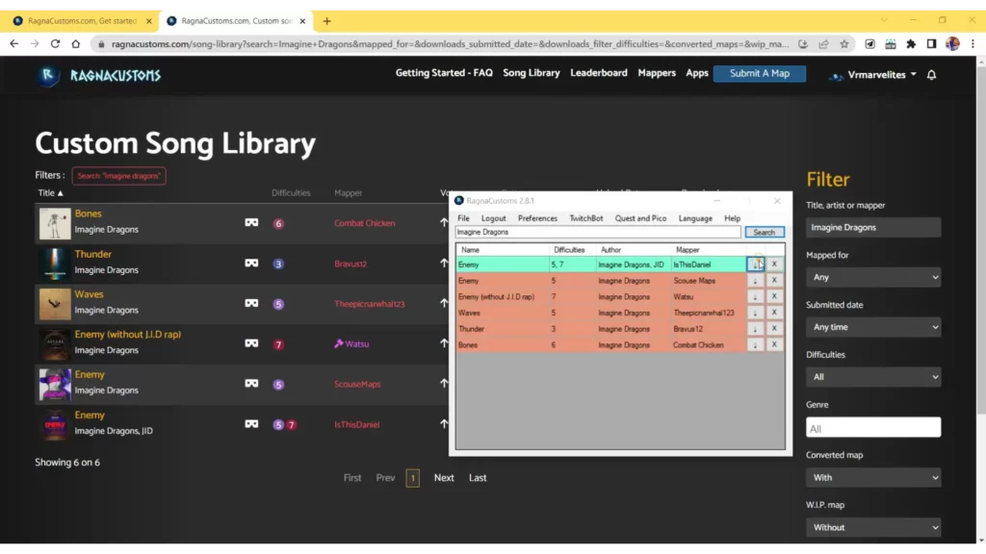Download Bones in the RagnaCustoms app list

(755, 345)
